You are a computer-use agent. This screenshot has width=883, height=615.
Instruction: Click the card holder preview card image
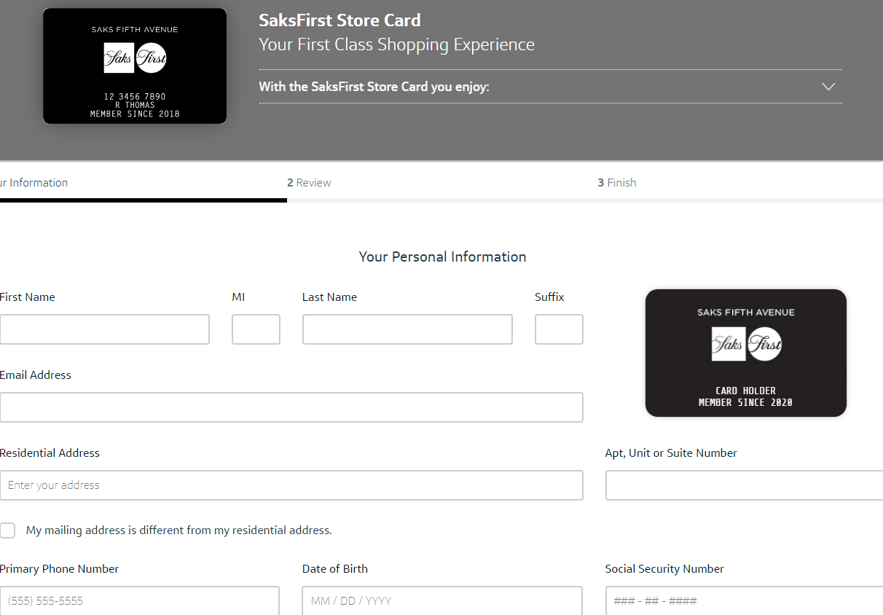click(x=745, y=353)
